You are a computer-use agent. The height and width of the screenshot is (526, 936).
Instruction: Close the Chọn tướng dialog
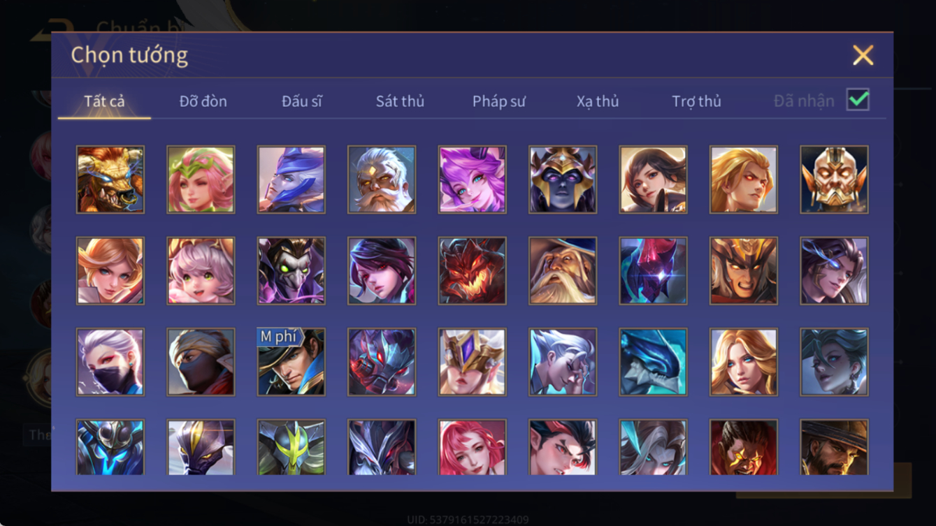click(x=863, y=55)
